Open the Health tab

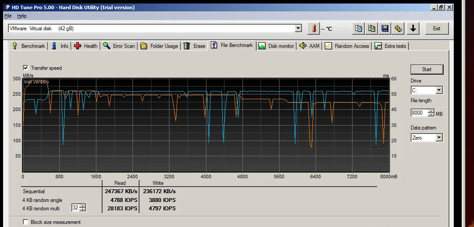click(x=86, y=46)
